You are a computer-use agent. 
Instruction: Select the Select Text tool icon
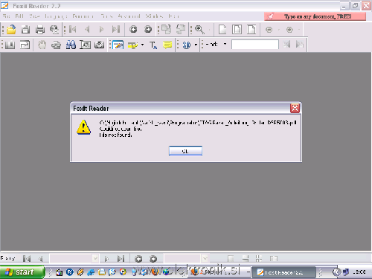coord(85,45)
